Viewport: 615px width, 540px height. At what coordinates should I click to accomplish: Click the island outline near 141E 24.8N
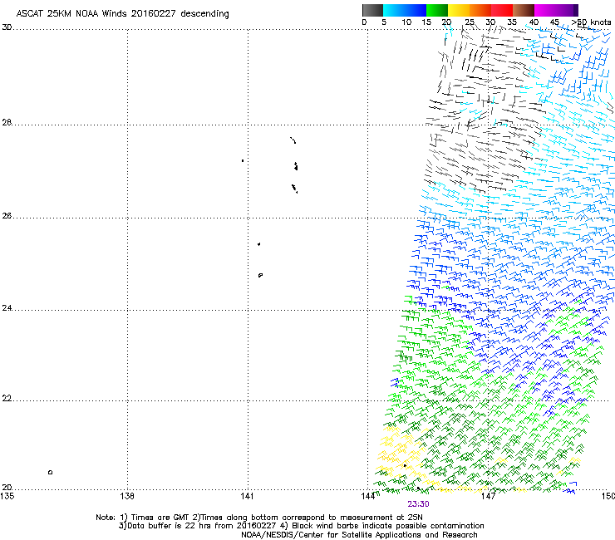260,275
